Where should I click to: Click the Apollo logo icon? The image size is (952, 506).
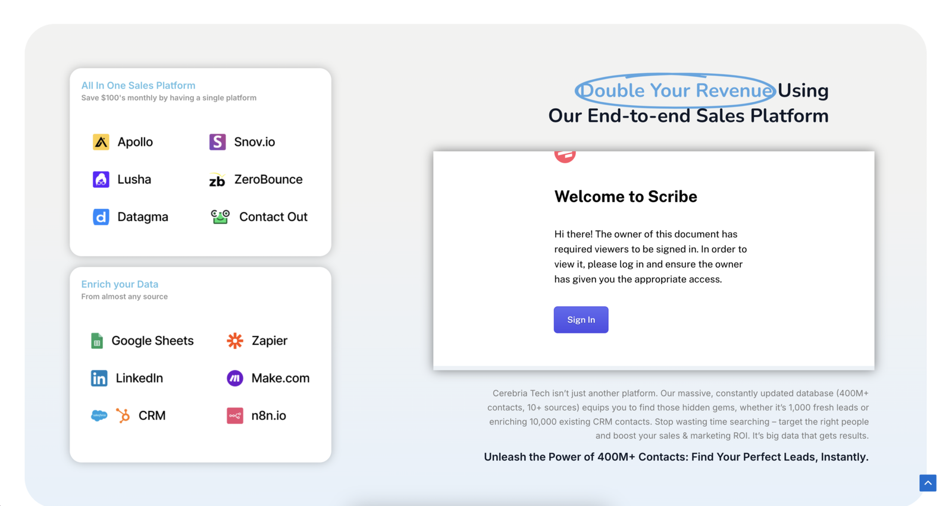101,142
